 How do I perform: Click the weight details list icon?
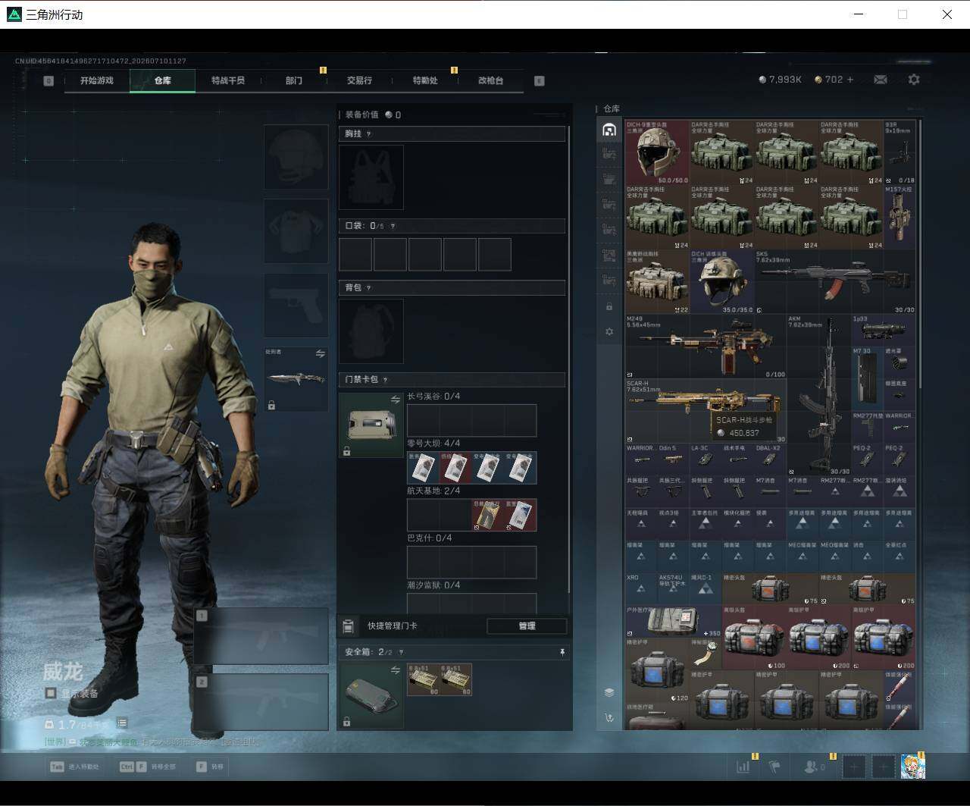[x=122, y=723]
